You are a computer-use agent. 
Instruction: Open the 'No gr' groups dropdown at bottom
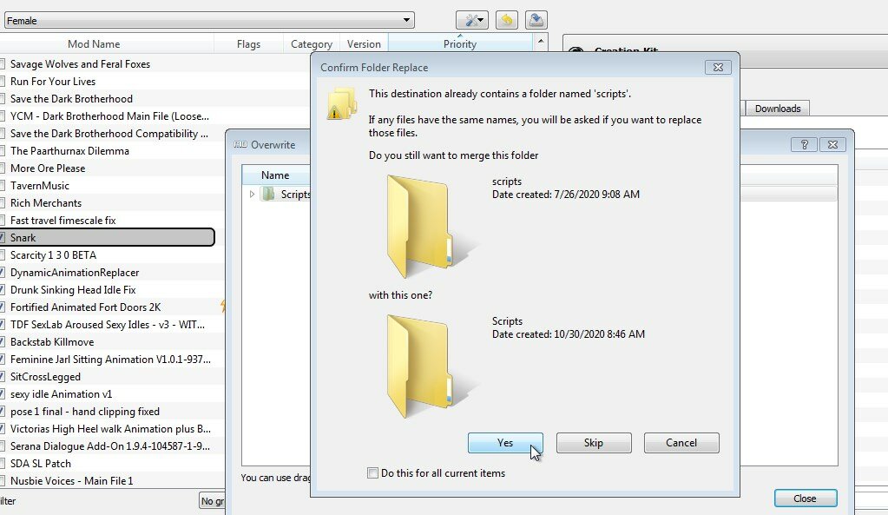pyautogui.click(x=213, y=501)
